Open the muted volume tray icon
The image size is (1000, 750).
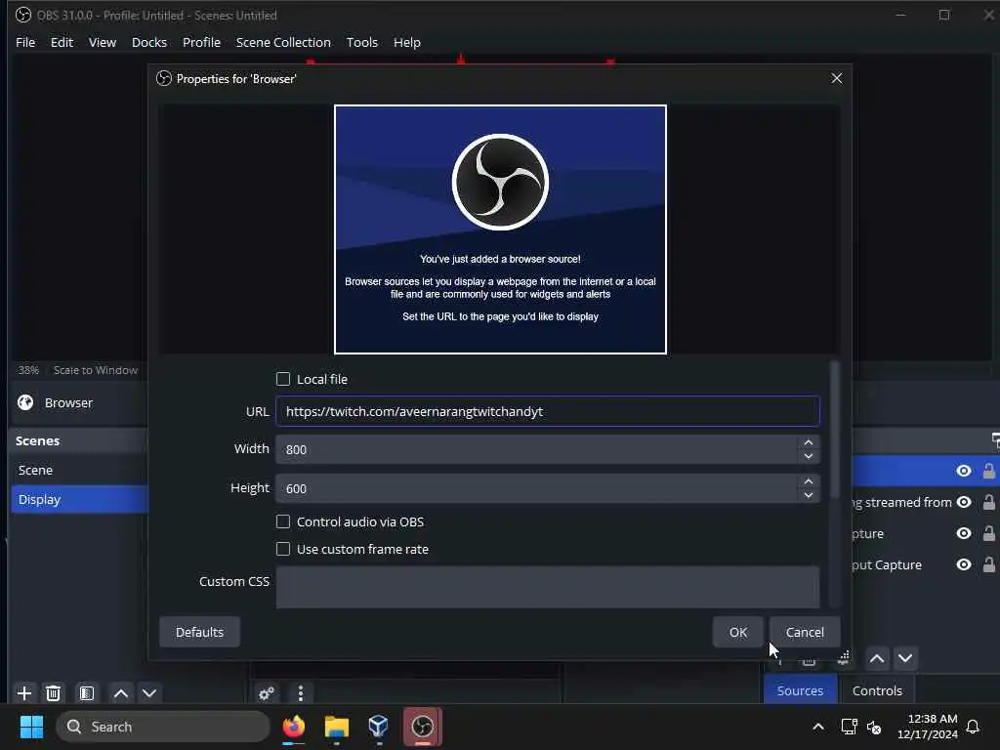pyautogui.click(x=874, y=727)
